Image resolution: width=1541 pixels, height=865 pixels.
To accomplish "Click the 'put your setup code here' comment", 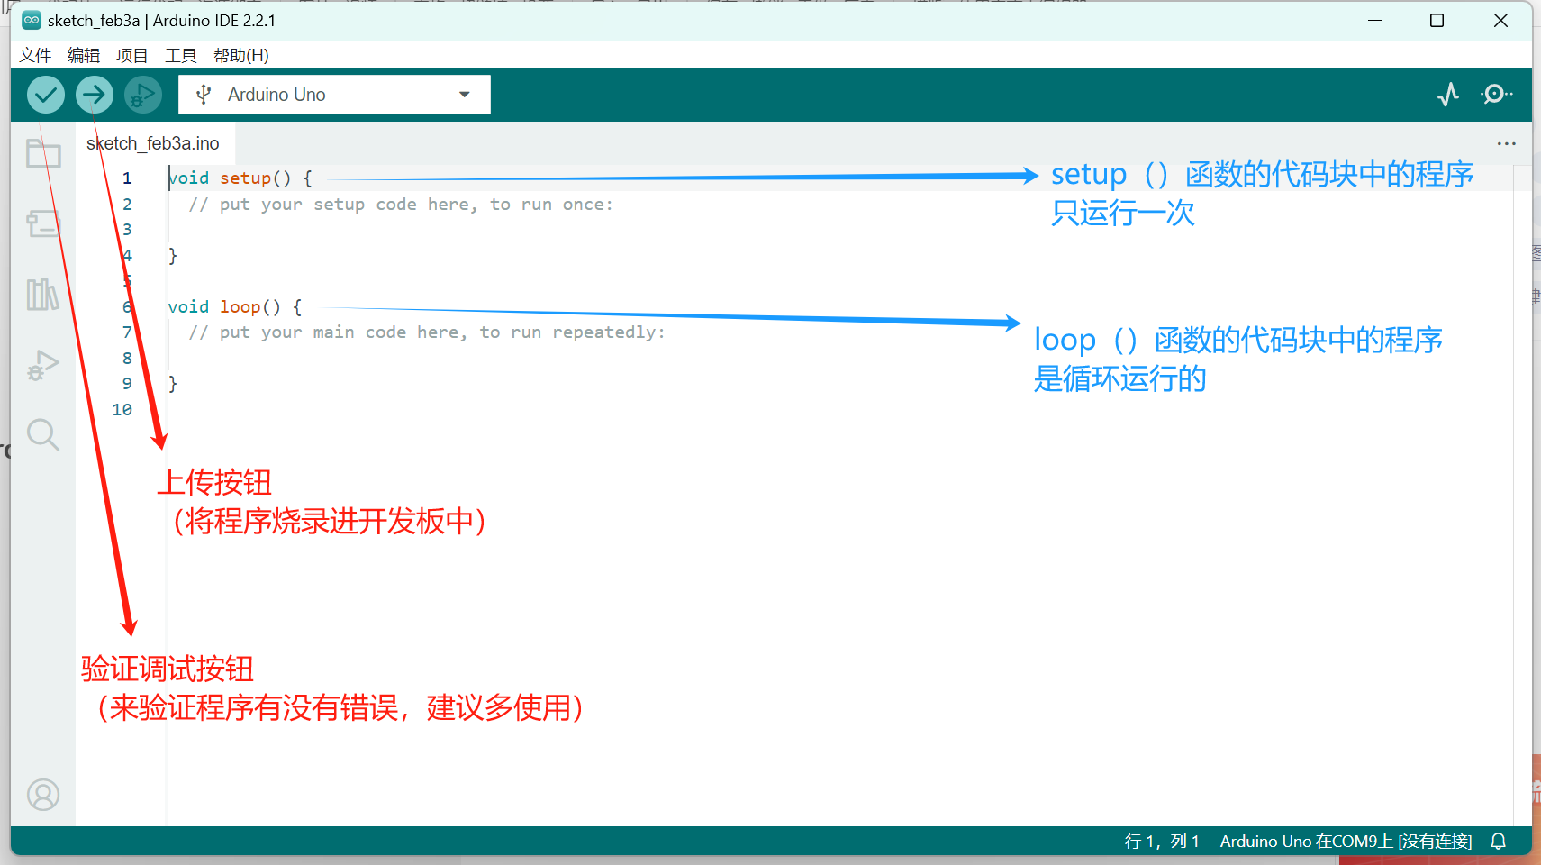I will [401, 205].
